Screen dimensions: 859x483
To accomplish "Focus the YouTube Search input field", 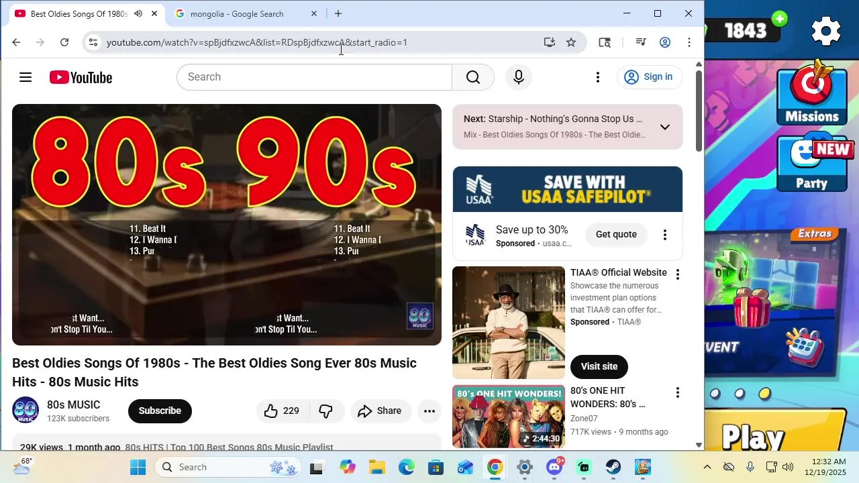I will (314, 77).
